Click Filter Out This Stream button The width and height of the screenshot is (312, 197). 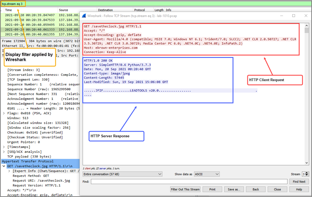[x=185, y=189]
